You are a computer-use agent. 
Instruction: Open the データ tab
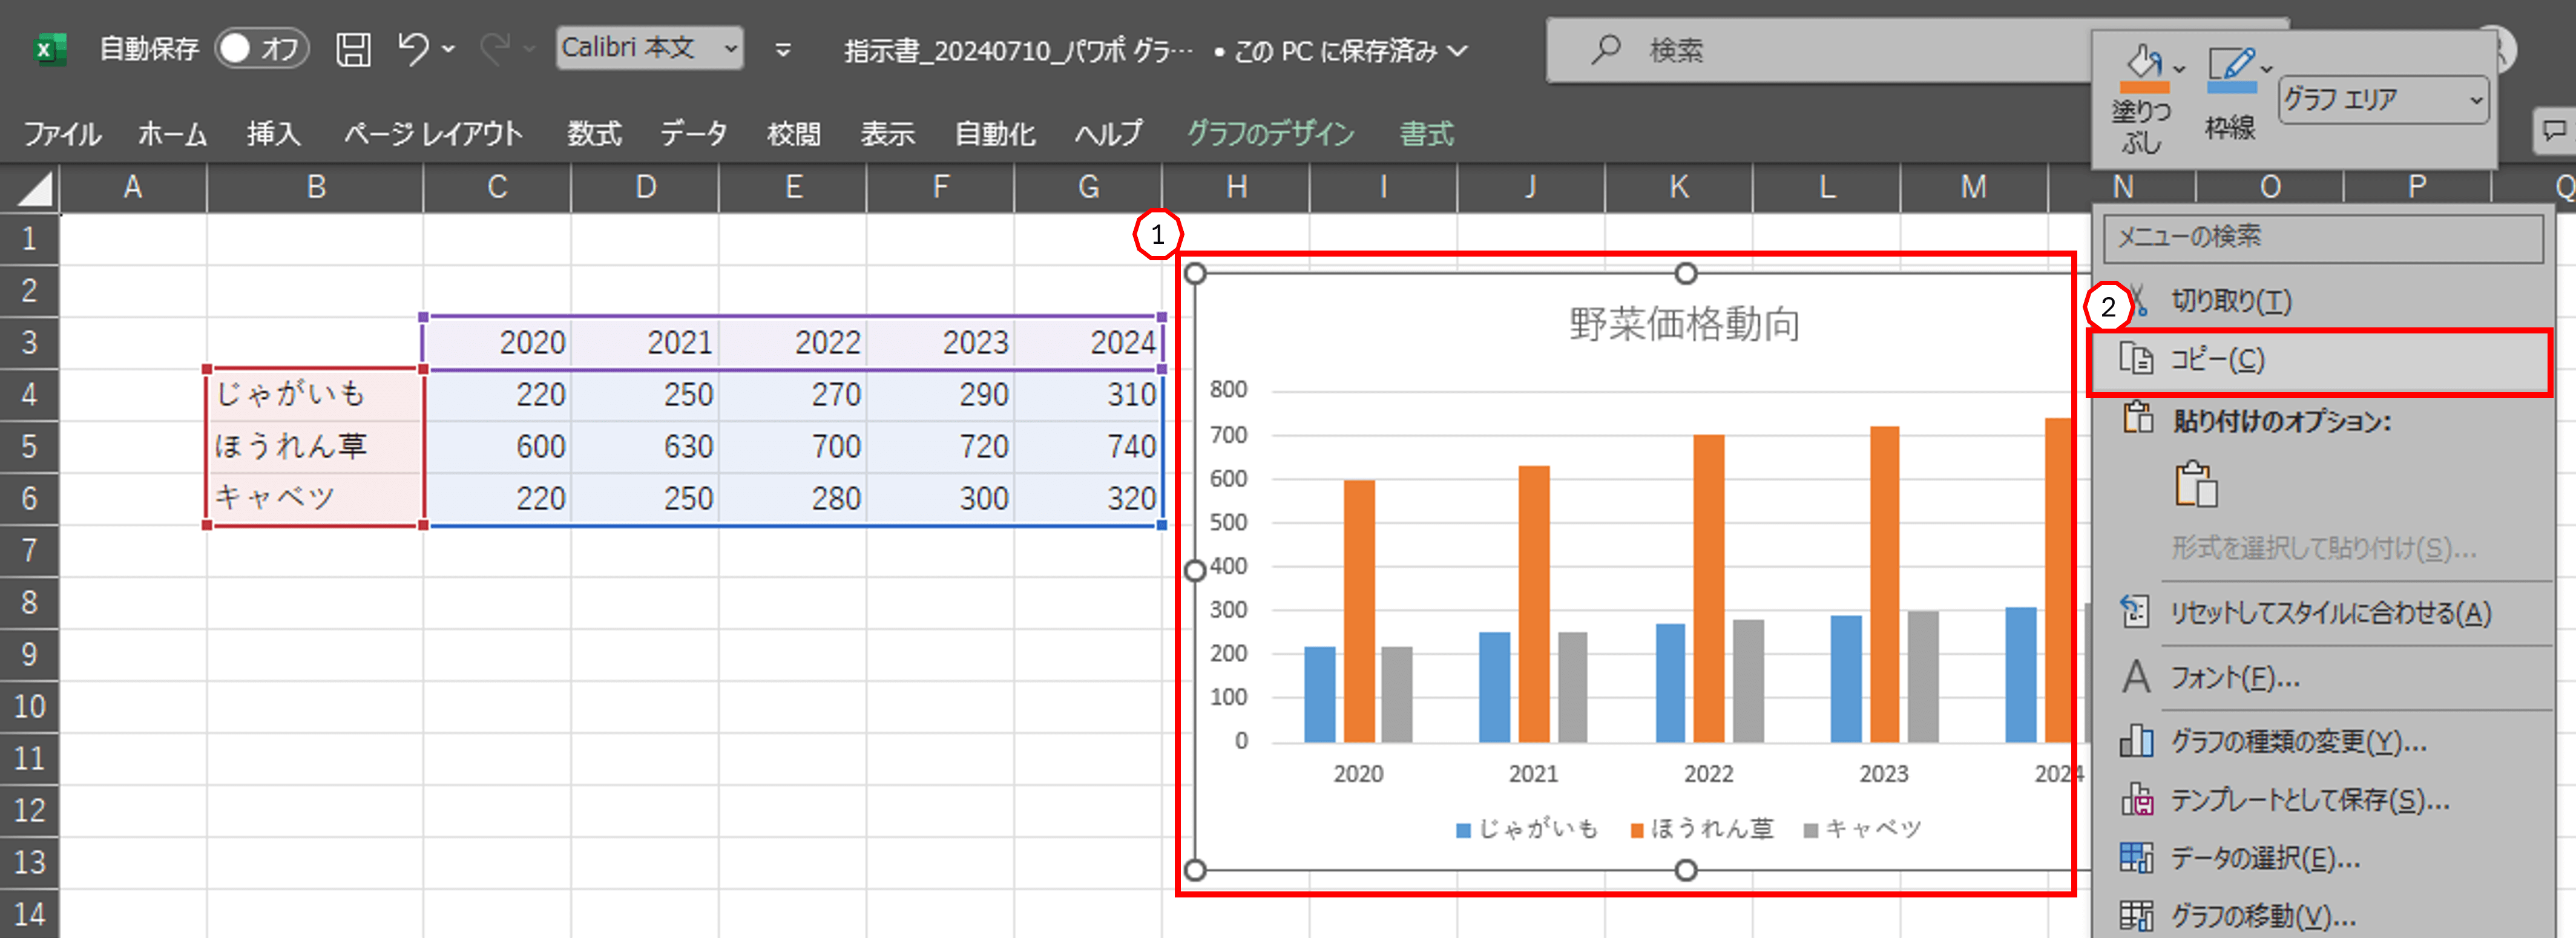(x=693, y=133)
